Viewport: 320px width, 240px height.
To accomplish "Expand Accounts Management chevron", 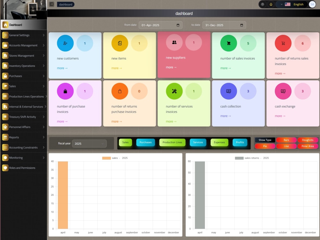I will click(x=44, y=45).
